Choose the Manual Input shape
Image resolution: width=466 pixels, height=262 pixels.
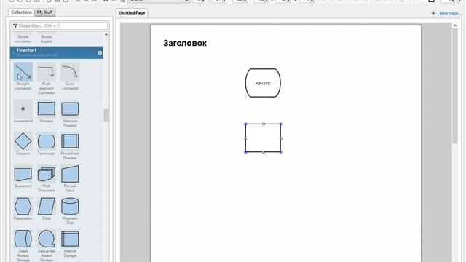coord(70,174)
